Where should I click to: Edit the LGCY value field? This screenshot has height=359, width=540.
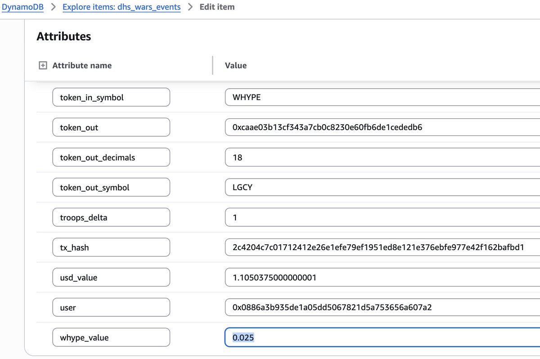pos(382,187)
